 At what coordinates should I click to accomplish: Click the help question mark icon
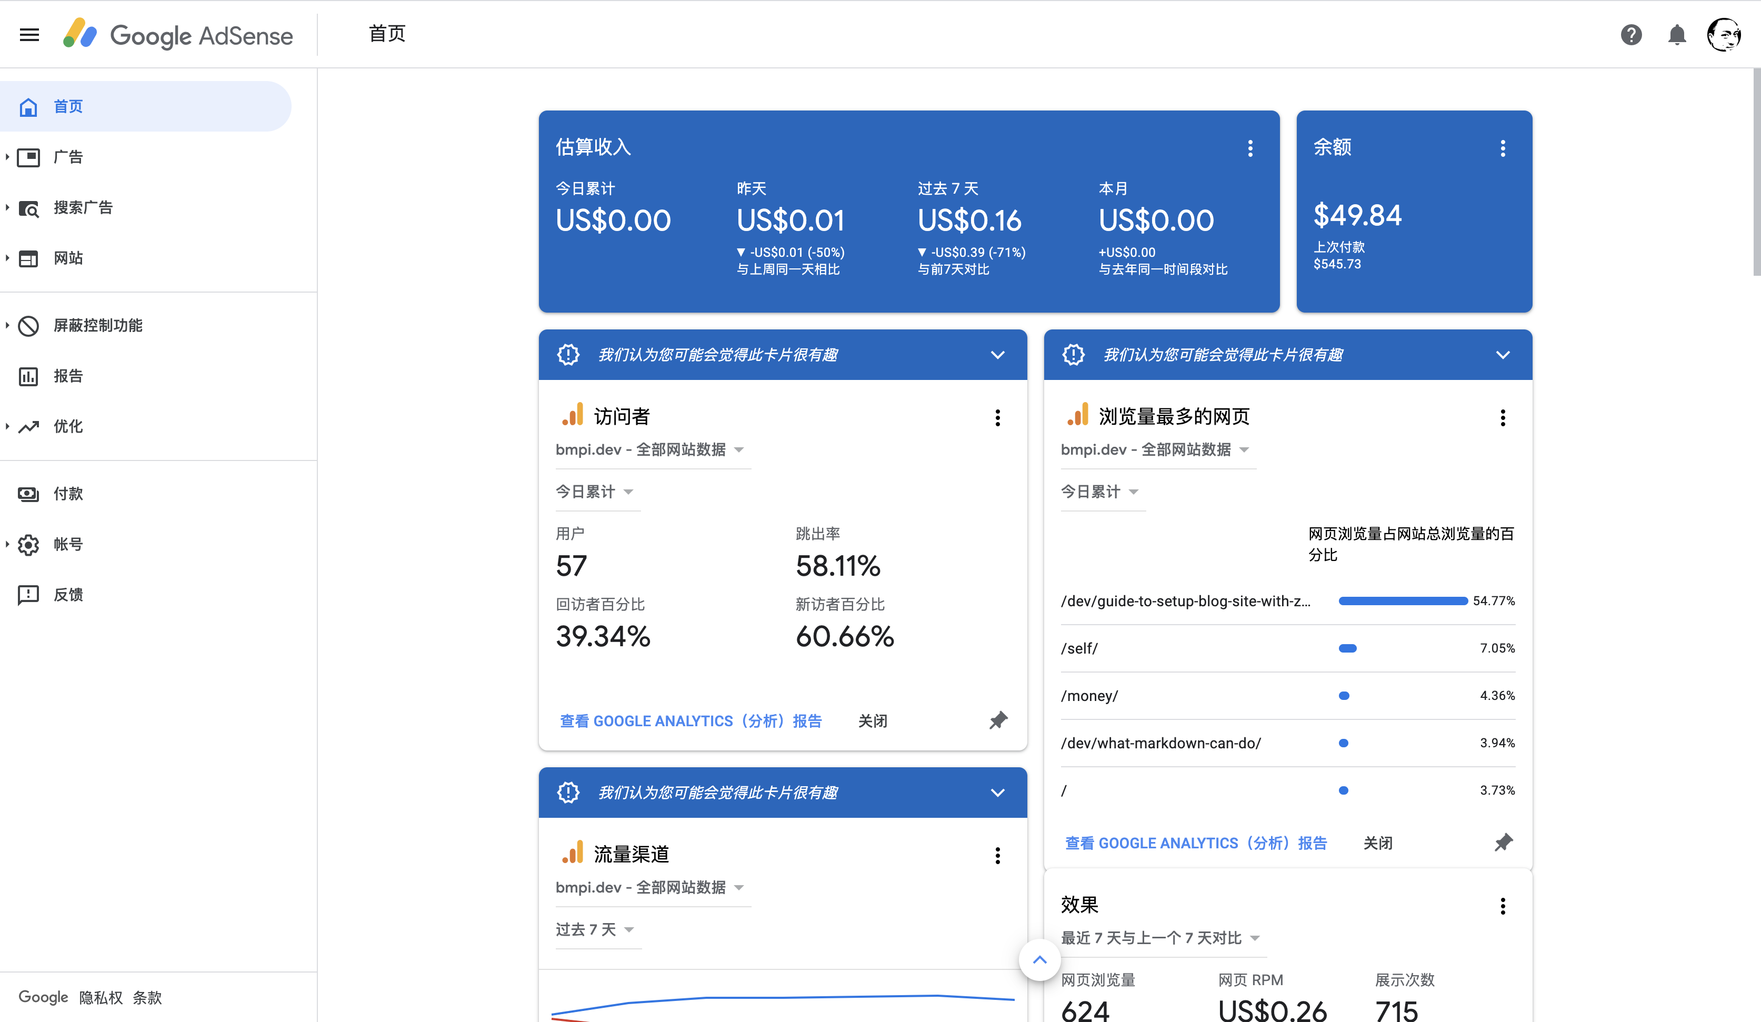pos(1631,34)
